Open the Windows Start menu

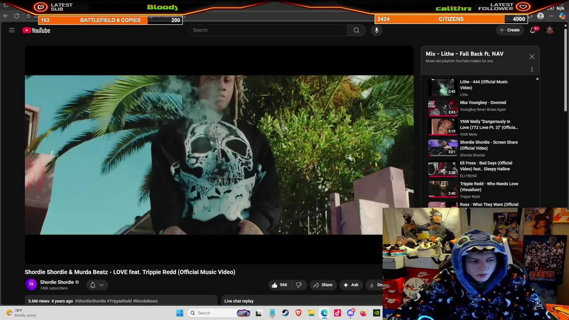coord(180,313)
